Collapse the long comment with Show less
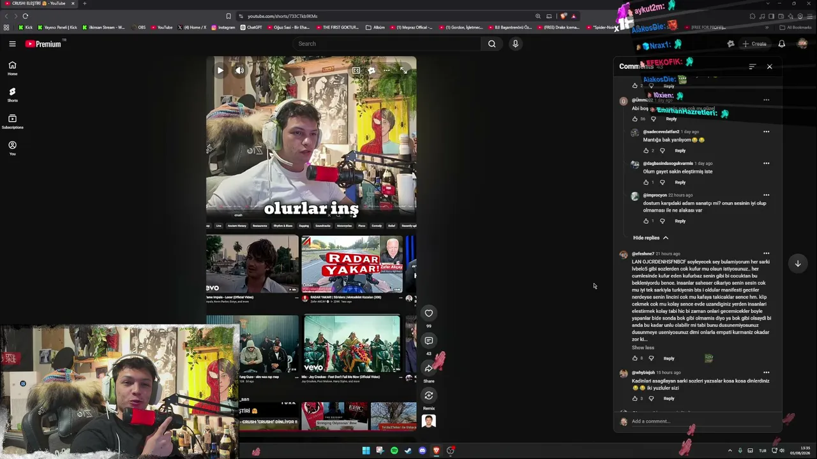This screenshot has height=459, width=817. pyautogui.click(x=643, y=348)
